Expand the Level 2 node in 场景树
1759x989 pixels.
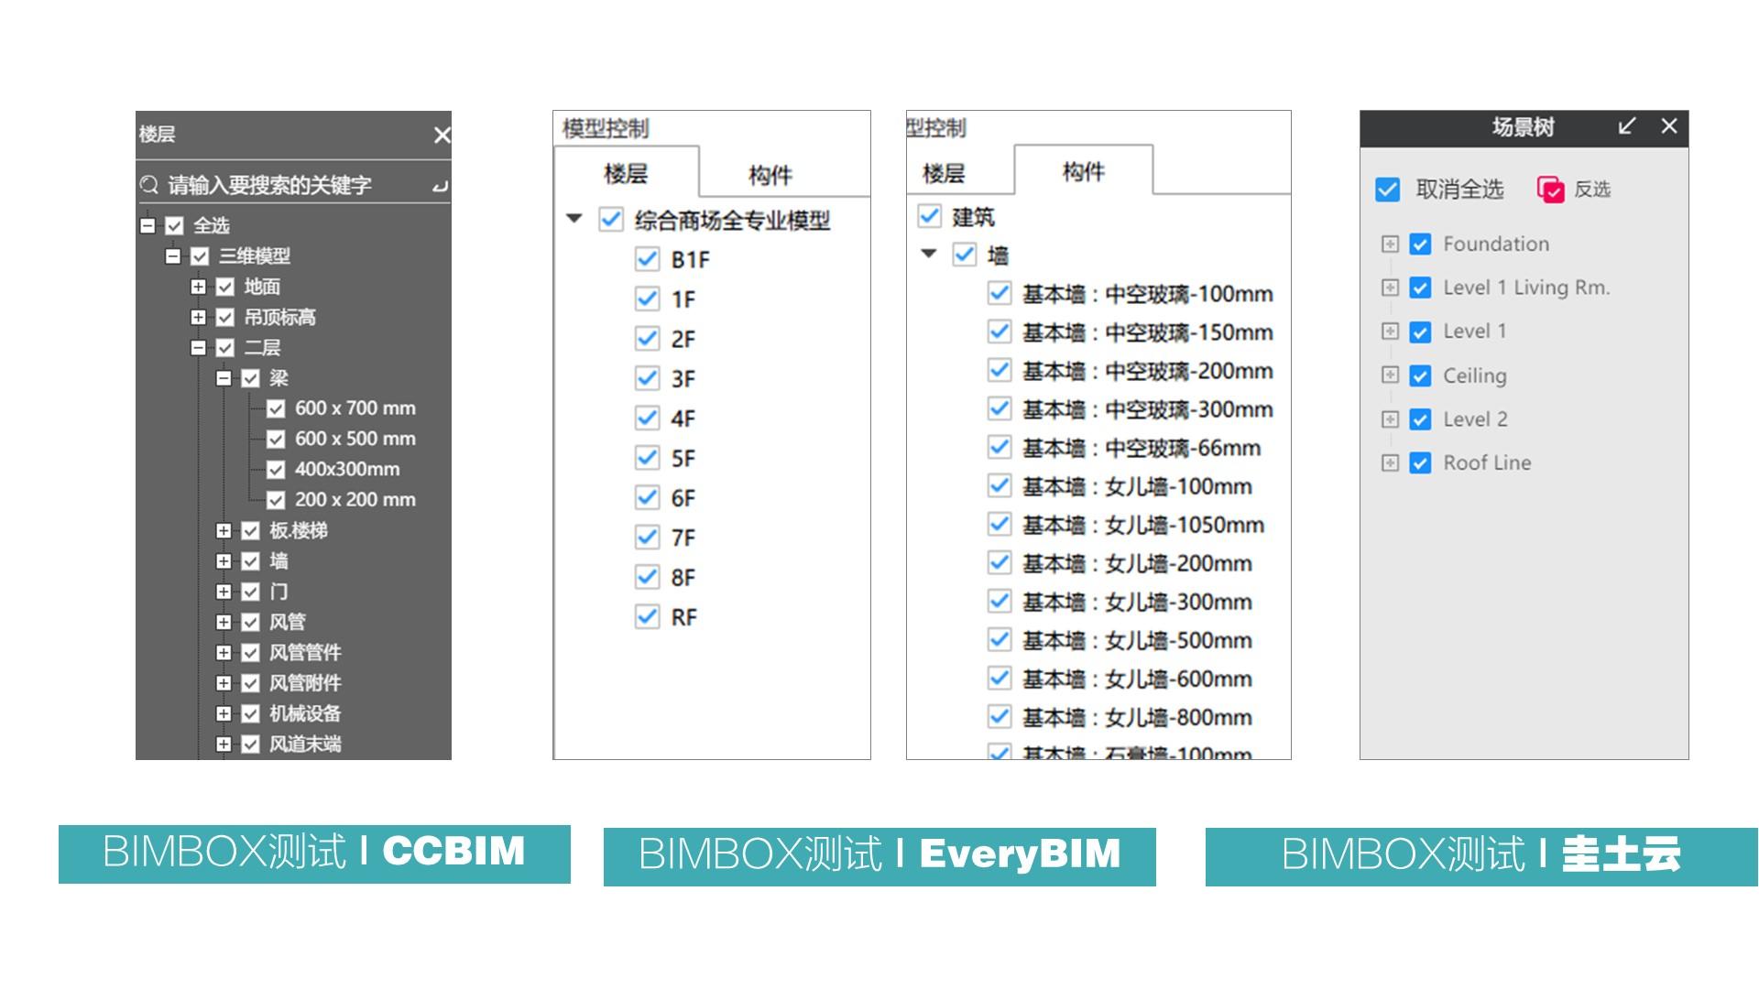1392,419
